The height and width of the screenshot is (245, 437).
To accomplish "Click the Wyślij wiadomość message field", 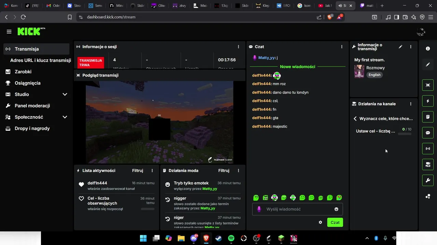I will coord(297,209).
